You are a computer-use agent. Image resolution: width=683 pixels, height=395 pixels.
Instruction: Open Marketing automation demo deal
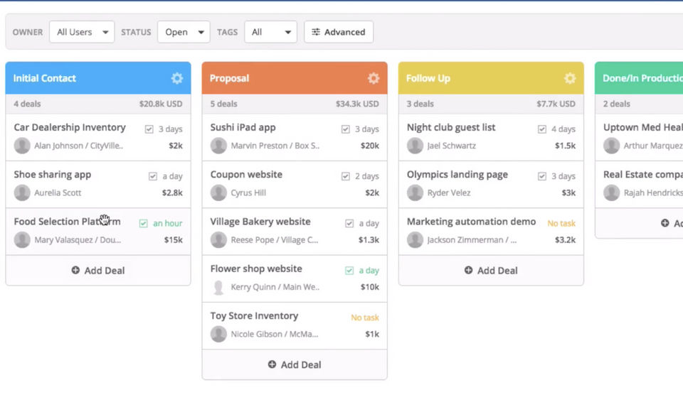pyautogui.click(x=471, y=222)
